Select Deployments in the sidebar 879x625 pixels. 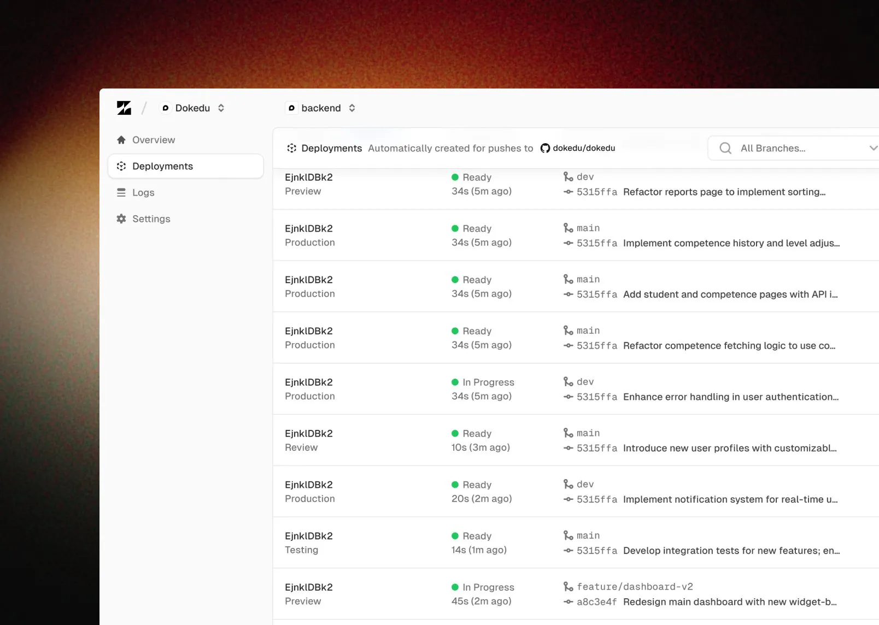click(x=186, y=166)
